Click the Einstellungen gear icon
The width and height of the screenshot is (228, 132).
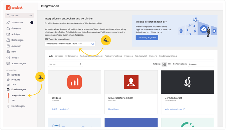(8, 106)
